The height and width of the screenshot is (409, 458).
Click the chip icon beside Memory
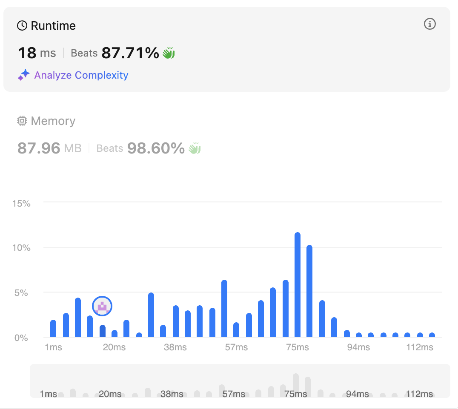click(x=22, y=121)
